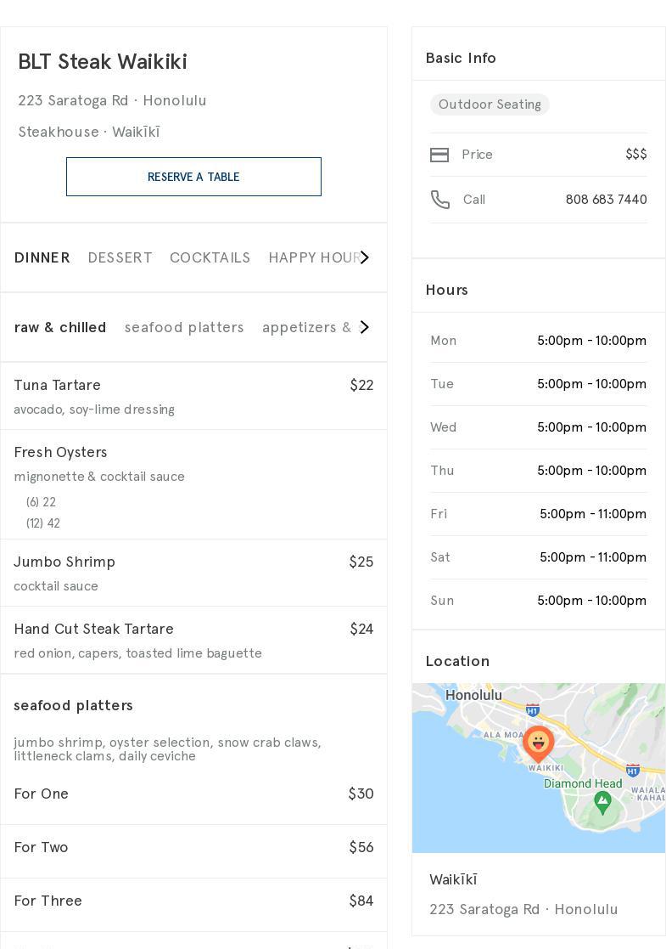
Task: Call the number 808 683 7440
Action: pyautogui.click(x=606, y=200)
